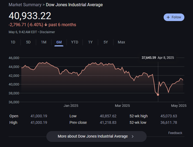Click the 42,000 y-axis label
This screenshot has width=193, height=147.
[14, 76]
